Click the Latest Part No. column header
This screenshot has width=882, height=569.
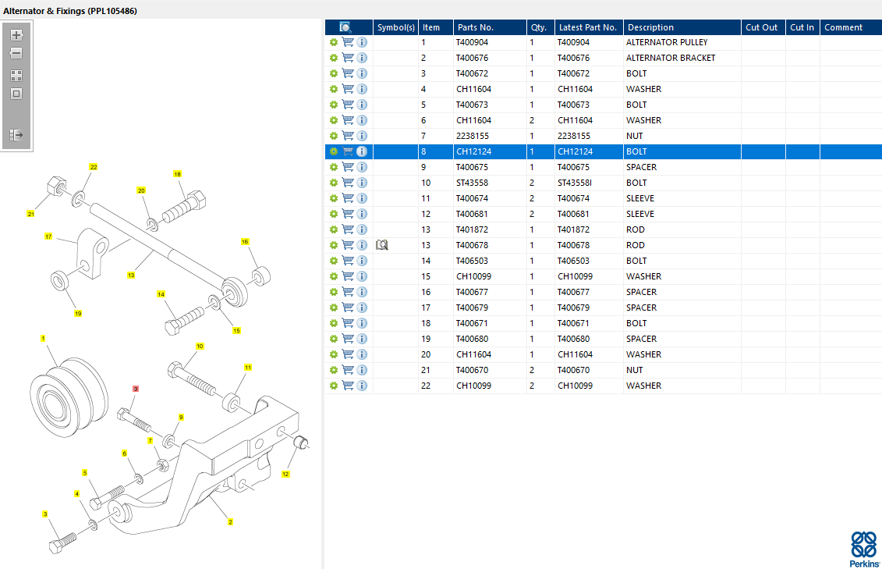tap(588, 27)
